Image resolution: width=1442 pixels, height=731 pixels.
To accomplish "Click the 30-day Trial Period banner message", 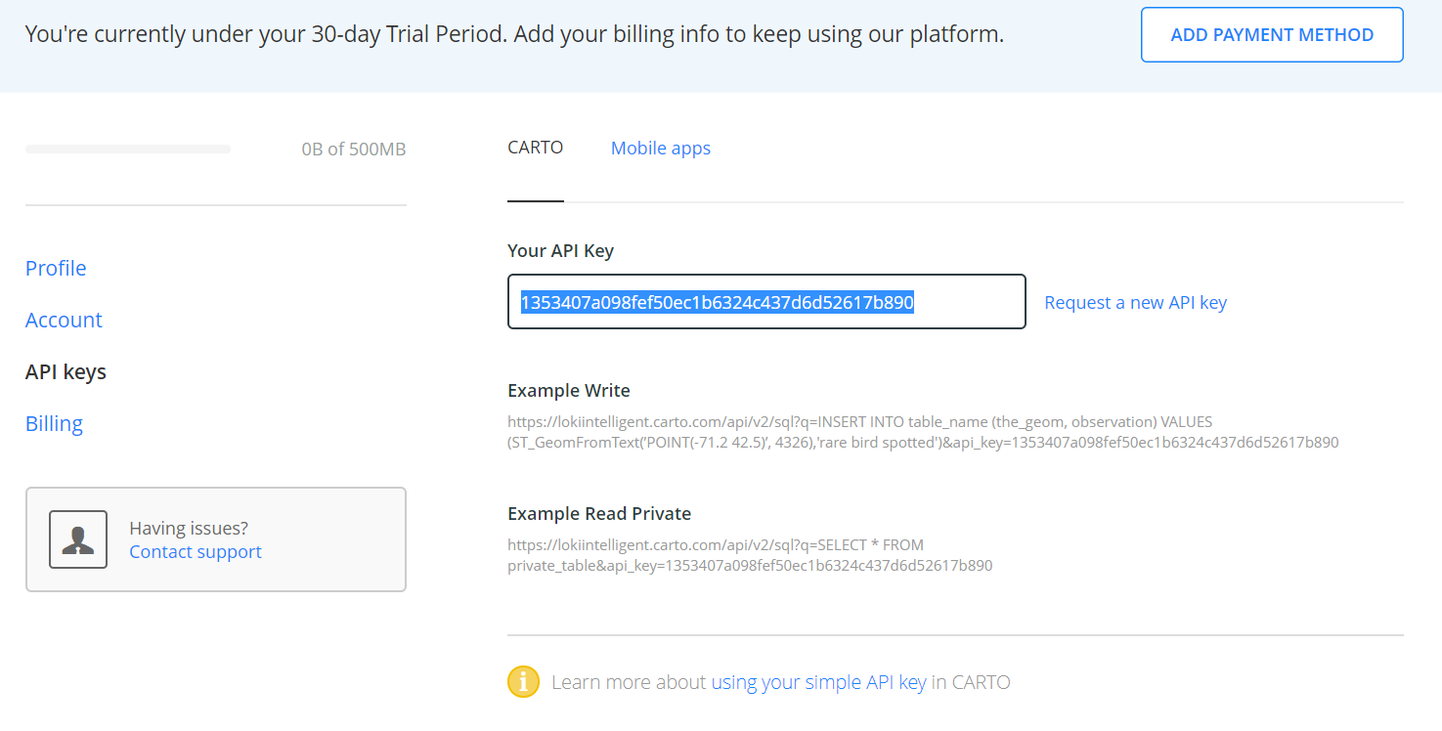I will point(514,35).
